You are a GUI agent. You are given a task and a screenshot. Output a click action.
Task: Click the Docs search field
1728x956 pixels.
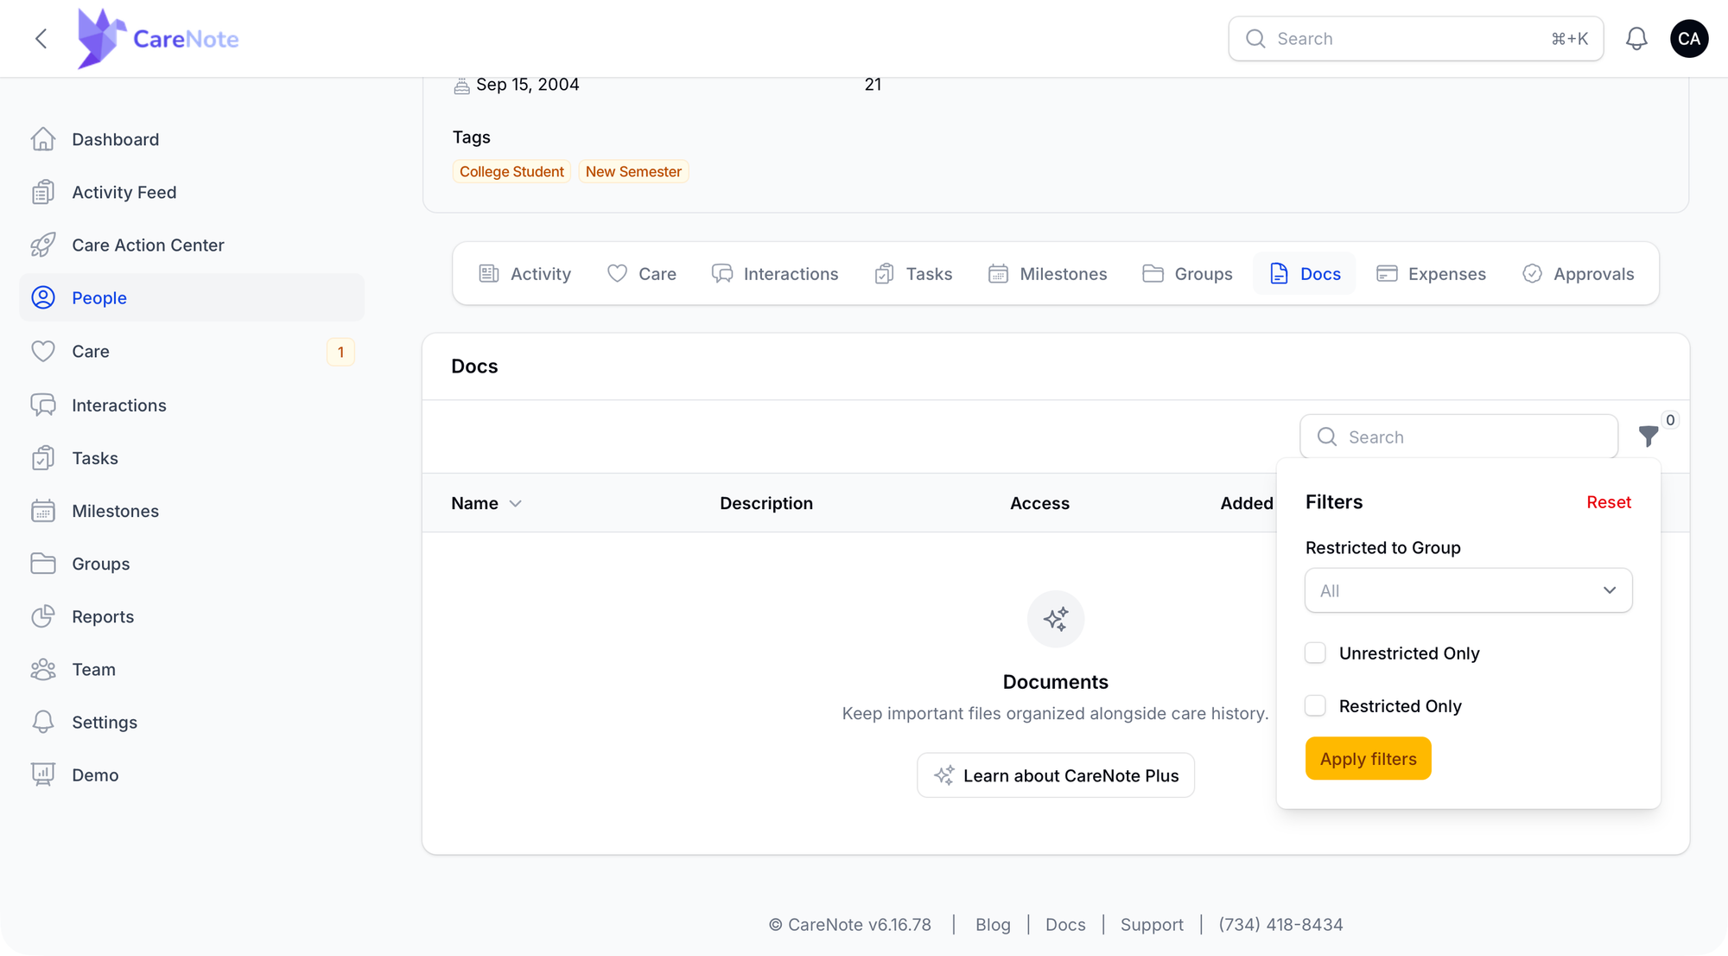point(1458,437)
